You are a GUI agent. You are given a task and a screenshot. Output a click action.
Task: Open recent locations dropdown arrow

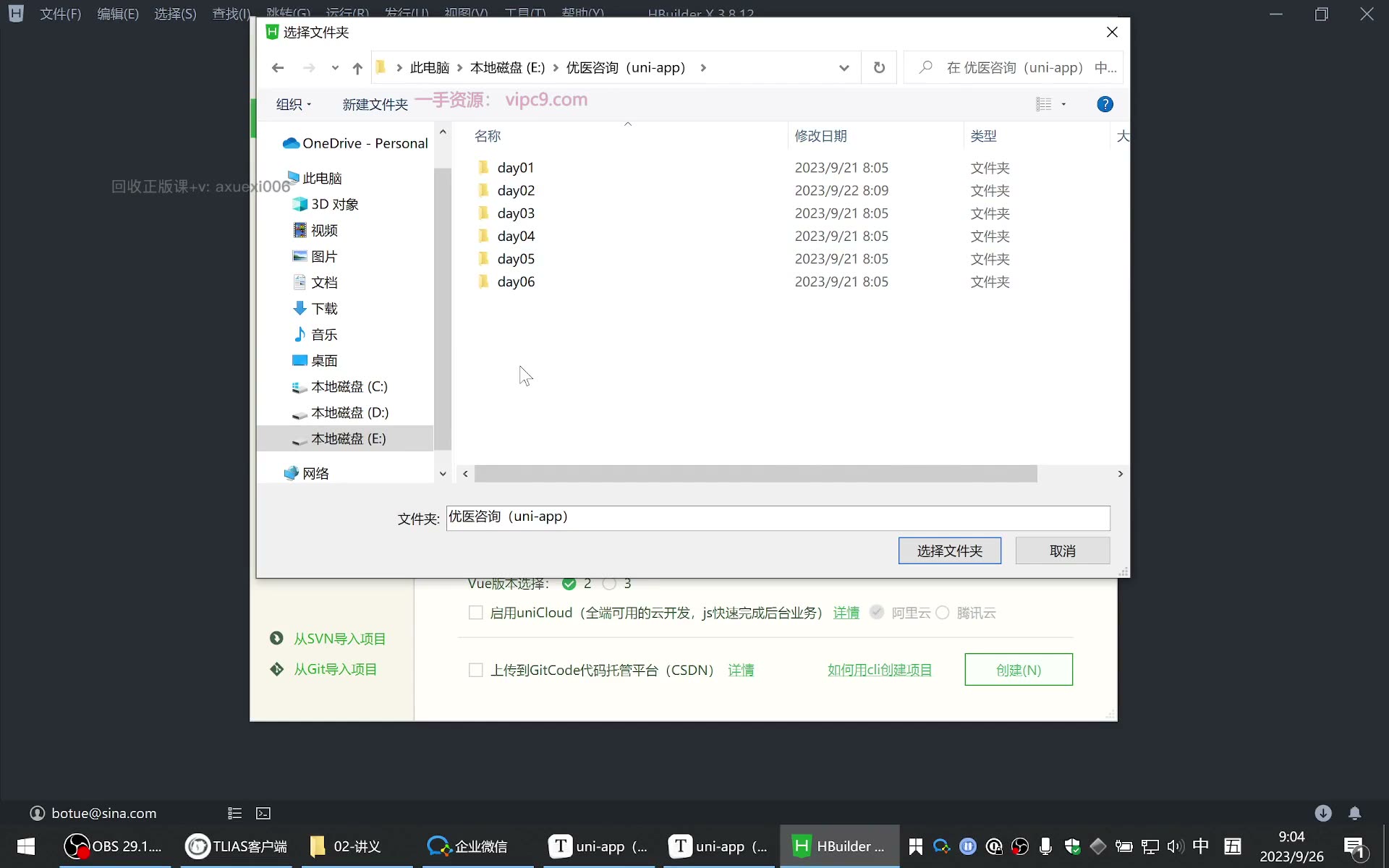coord(335,68)
